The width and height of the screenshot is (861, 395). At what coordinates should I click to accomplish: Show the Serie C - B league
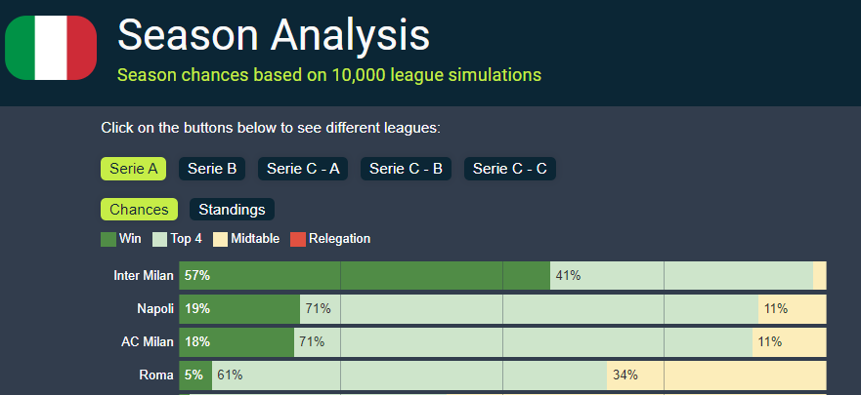tap(407, 169)
